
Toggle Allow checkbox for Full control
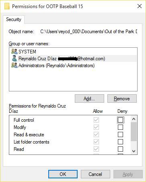[96, 120]
